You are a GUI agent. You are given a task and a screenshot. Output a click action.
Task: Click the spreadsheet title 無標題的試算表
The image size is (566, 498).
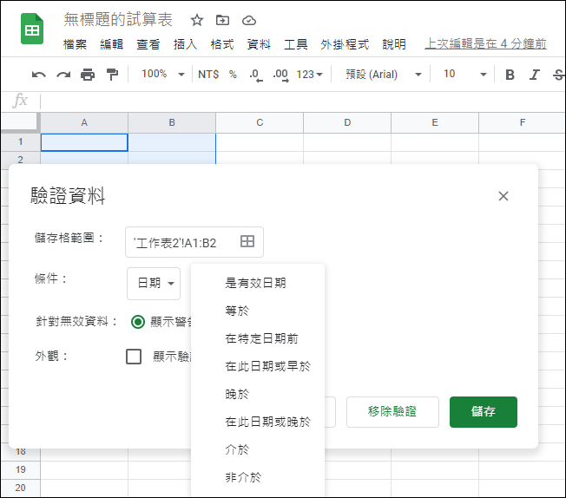pos(118,19)
